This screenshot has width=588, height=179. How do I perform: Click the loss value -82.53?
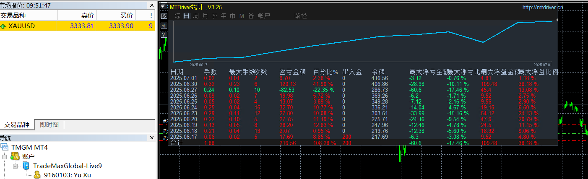coord(287,90)
